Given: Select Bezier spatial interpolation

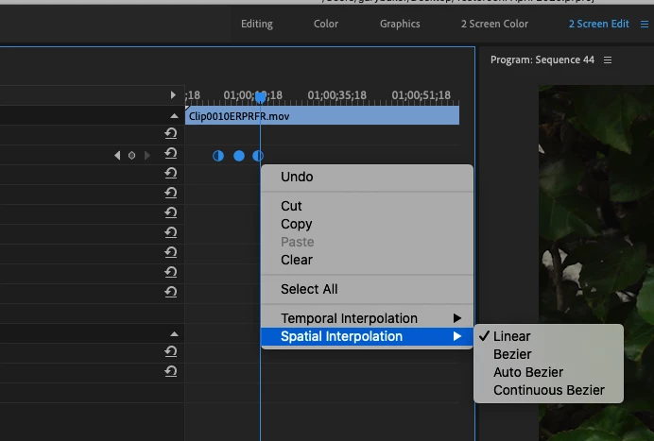Looking at the screenshot, I should point(548,354).
